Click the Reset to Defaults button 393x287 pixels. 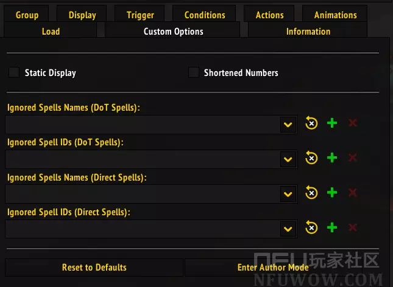point(94,268)
